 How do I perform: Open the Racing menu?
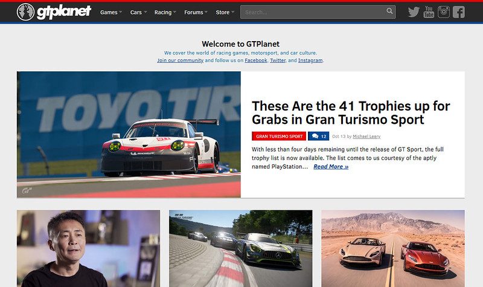pos(163,12)
